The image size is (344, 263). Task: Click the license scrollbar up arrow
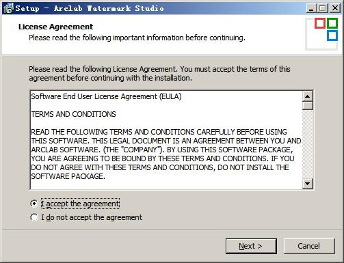(x=308, y=96)
